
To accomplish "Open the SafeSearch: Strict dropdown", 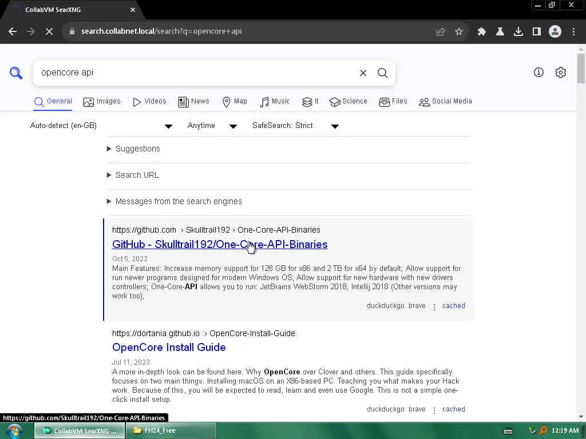I will click(x=295, y=126).
